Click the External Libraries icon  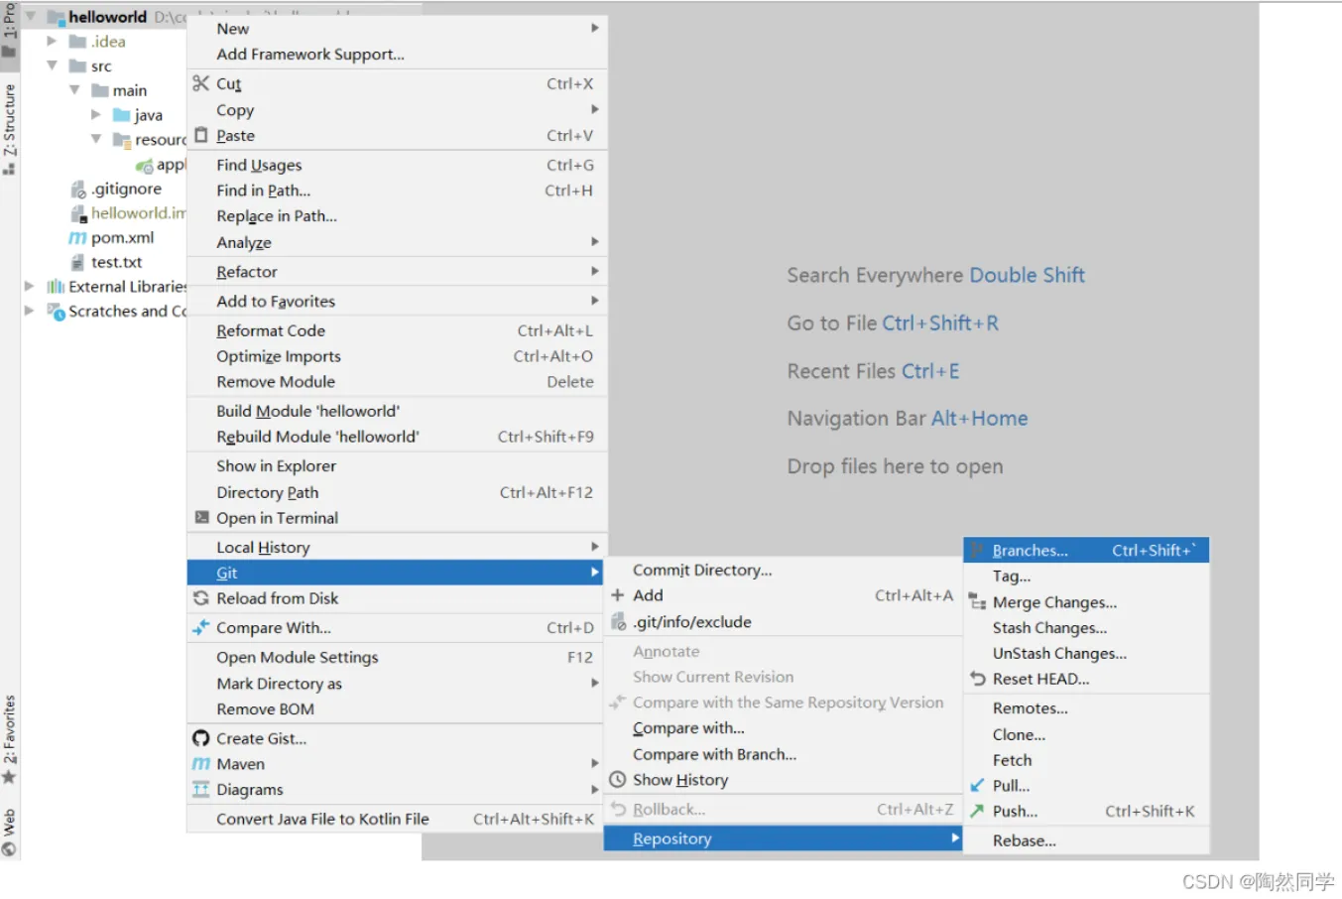click(56, 287)
